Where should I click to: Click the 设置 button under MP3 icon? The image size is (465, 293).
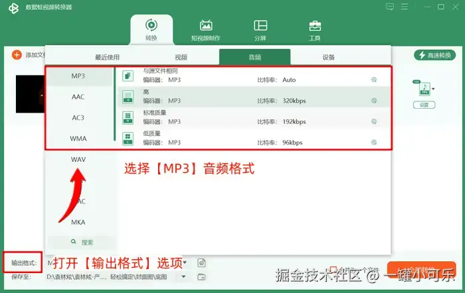pyautogui.click(x=424, y=105)
